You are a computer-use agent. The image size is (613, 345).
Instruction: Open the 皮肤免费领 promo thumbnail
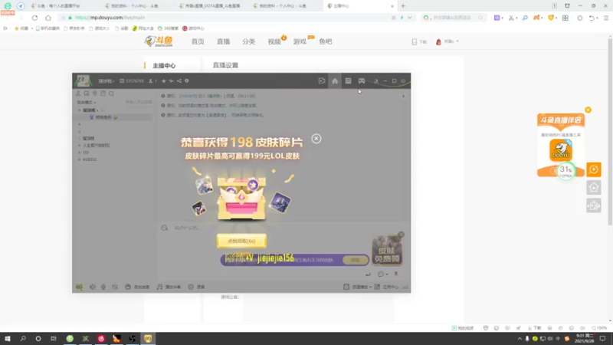pyautogui.click(x=387, y=251)
